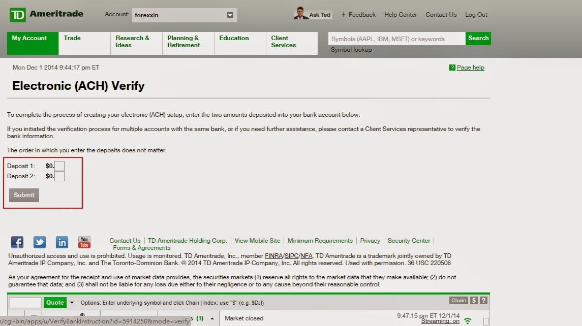Image resolution: width=582 pixels, height=326 pixels.
Task: Click the question mark button in quote bar
Action: pos(483,301)
